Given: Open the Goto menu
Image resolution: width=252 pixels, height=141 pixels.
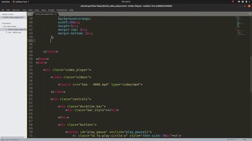Looking at the screenshot, I should click(x=37, y=10).
